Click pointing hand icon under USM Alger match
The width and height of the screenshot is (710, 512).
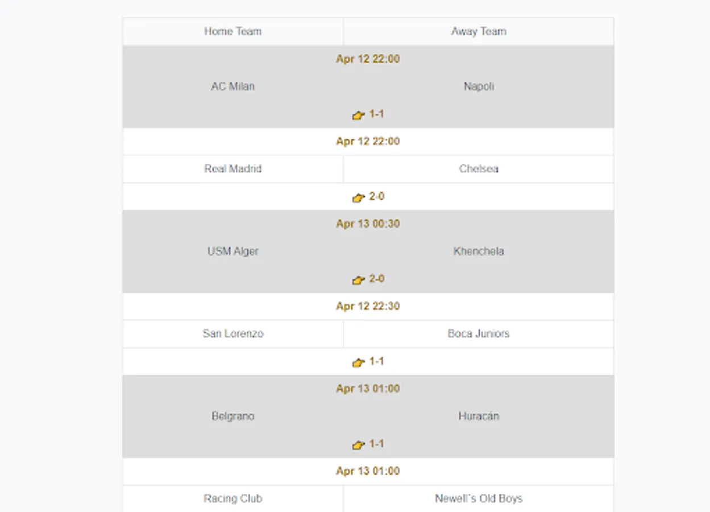pos(358,280)
